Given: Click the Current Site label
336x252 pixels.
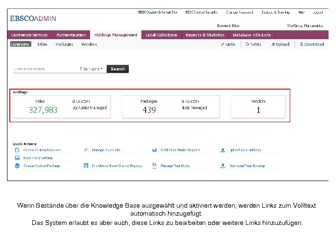Looking at the screenshot, I should pyautogui.click(x=228, y=26).
